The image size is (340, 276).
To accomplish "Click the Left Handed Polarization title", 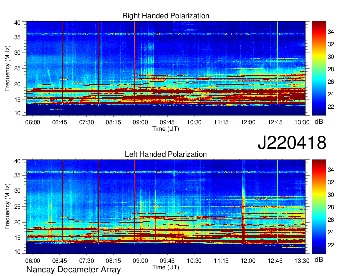I will [x=166, y=154].
